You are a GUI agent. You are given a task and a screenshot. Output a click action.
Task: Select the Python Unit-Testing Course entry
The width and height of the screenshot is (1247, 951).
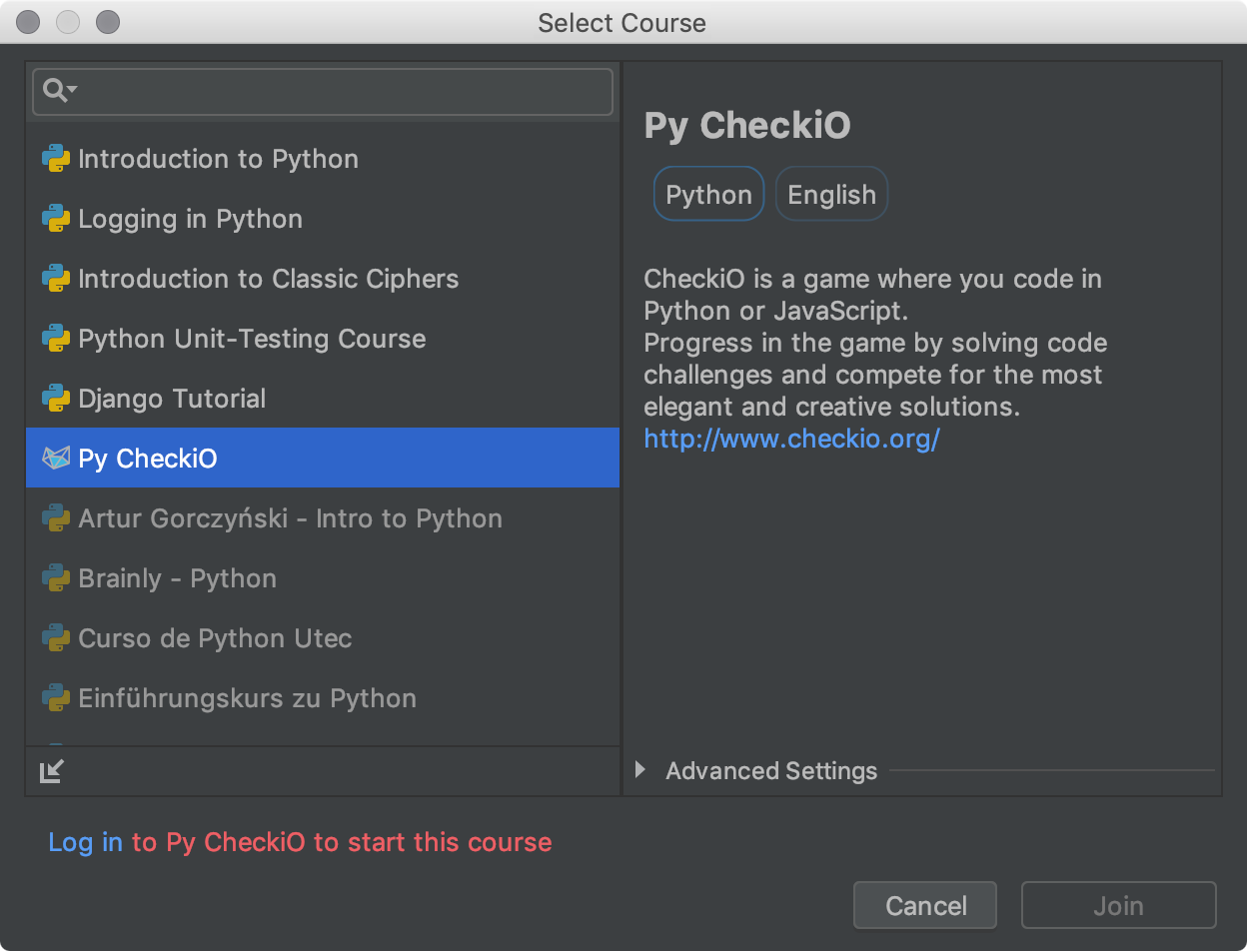(323, 339)
